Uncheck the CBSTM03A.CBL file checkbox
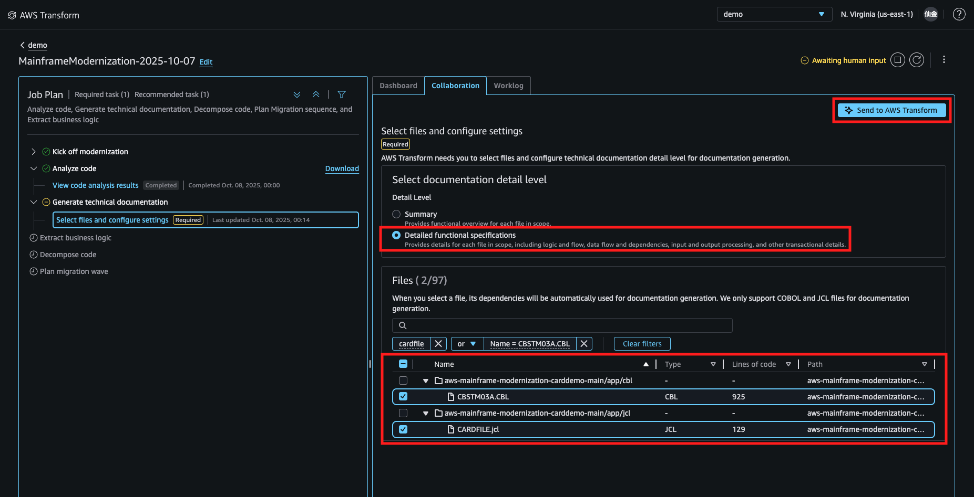974x497 pixels. coord(403,397)
